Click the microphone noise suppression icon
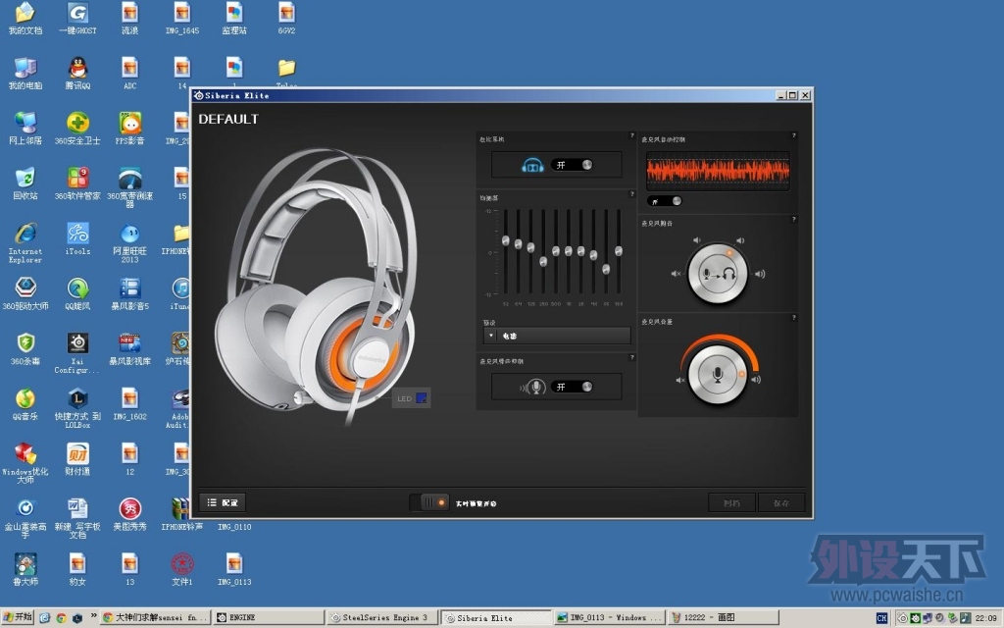 point(533,387)
